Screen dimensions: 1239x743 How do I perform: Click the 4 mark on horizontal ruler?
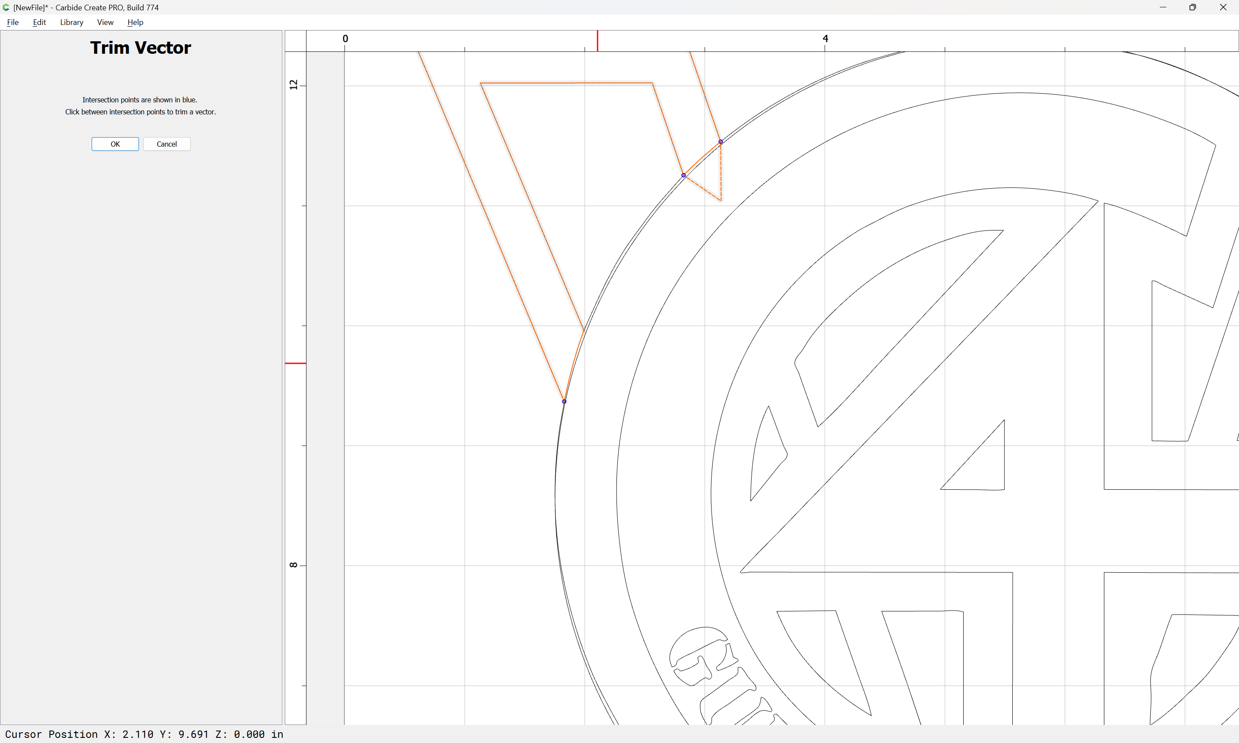pos(825,39)
